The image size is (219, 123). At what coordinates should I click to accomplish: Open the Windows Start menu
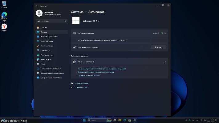tap(84, 120)
